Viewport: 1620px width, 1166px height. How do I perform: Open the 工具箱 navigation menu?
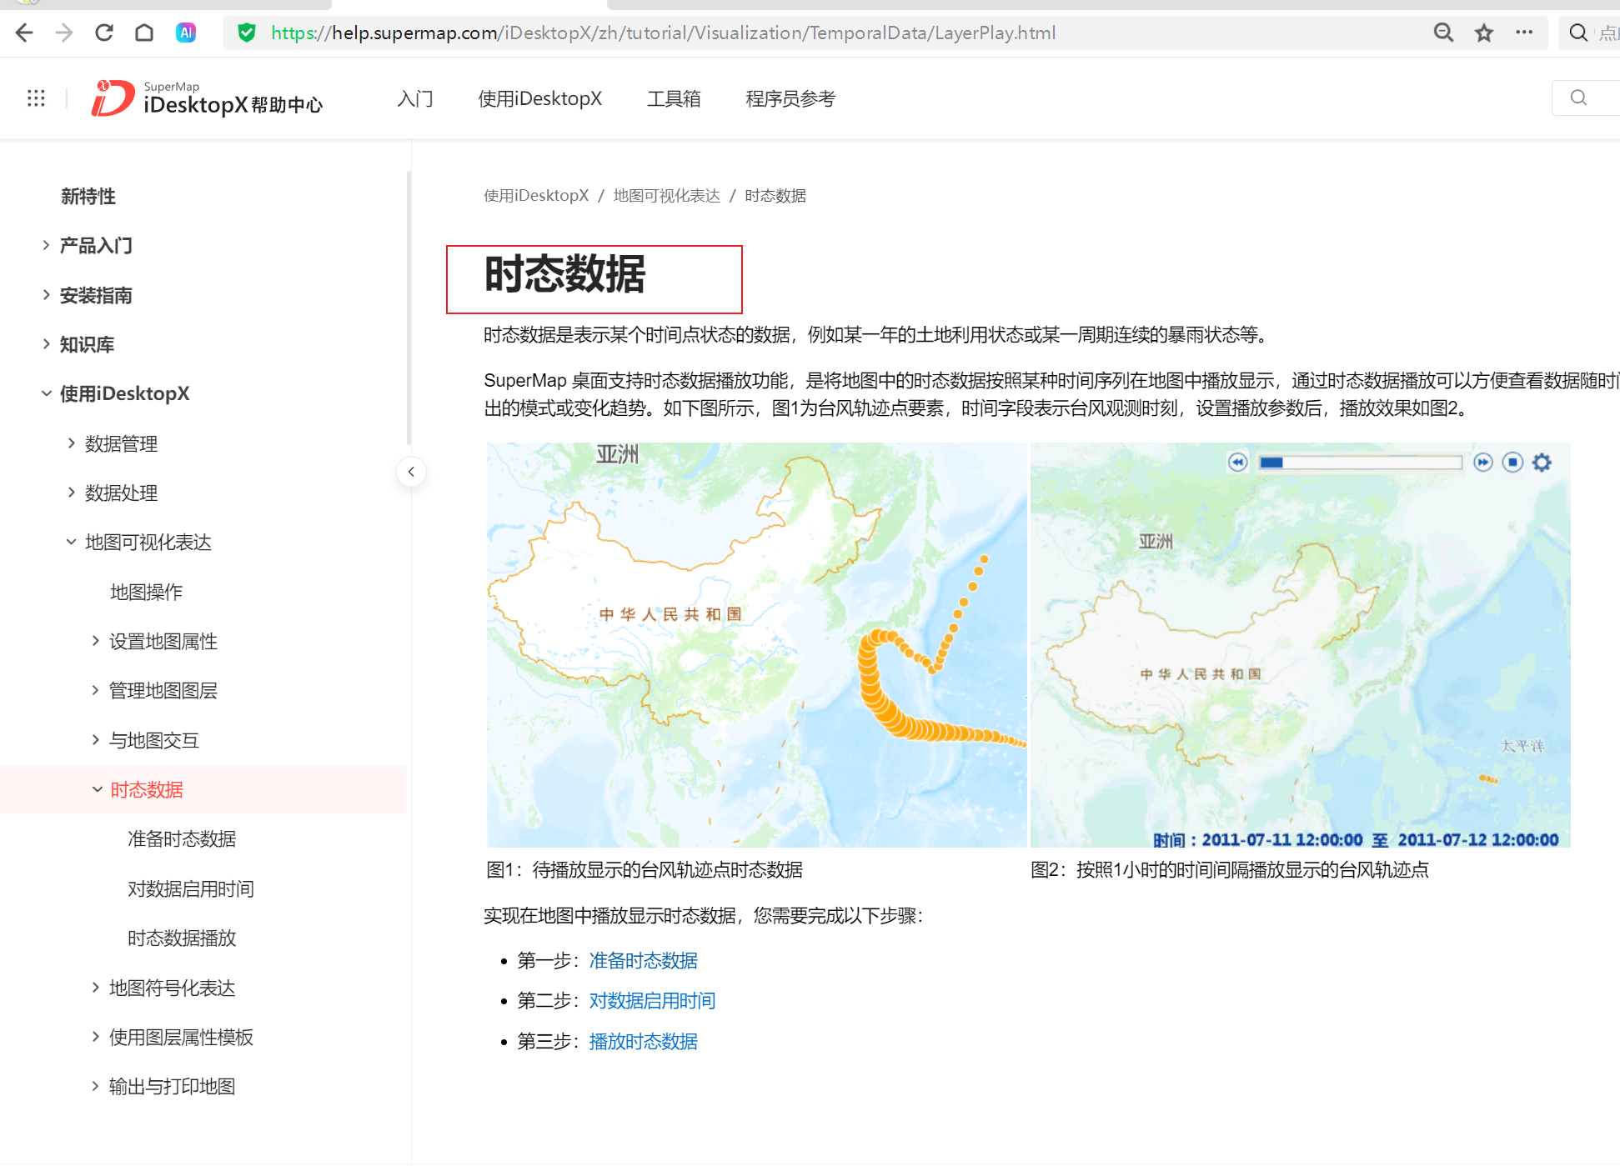[674, 98]
